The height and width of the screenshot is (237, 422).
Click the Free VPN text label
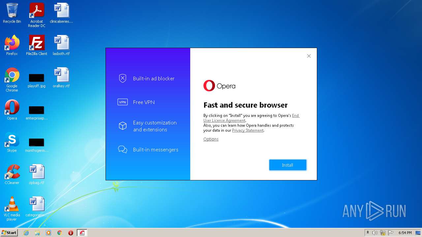[x=144, y=102]
